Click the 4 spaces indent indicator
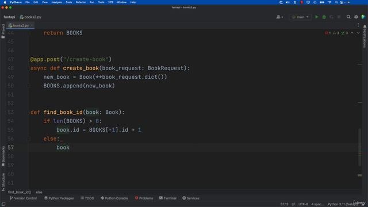This screenshot has height=207, width=368. click(317, 204)
